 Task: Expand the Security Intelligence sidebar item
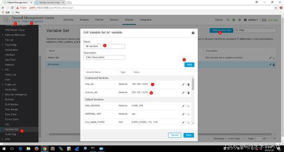pos(2,94)
